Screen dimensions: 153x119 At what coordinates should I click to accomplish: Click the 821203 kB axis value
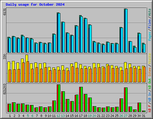(4, 89)
